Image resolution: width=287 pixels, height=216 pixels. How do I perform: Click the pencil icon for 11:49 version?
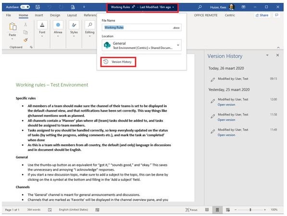[x=212, y=131]
